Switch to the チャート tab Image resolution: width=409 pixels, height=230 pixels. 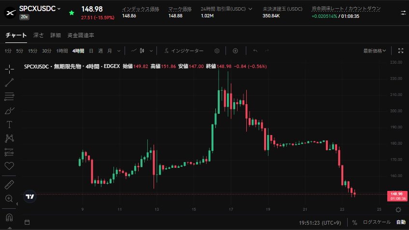16,35
